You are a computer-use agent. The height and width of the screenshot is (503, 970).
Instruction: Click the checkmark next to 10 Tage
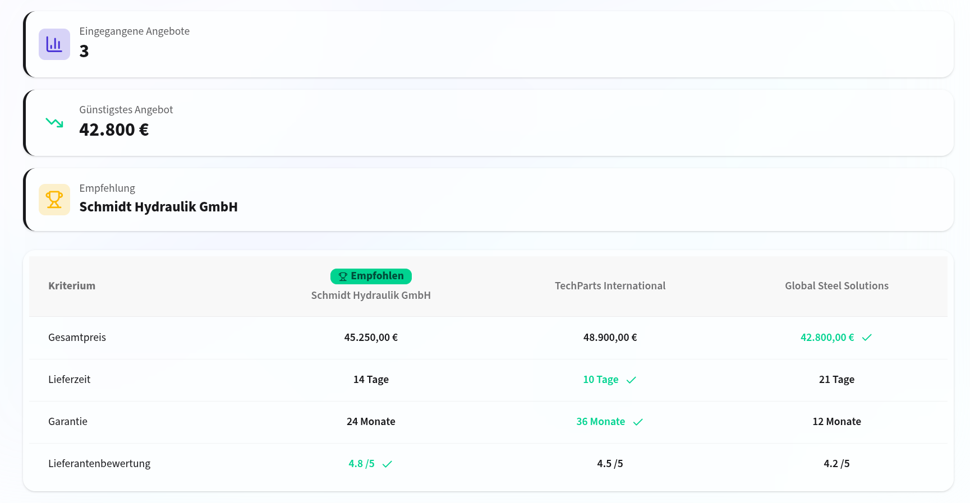pyautogui.click(x=631, y=380)
